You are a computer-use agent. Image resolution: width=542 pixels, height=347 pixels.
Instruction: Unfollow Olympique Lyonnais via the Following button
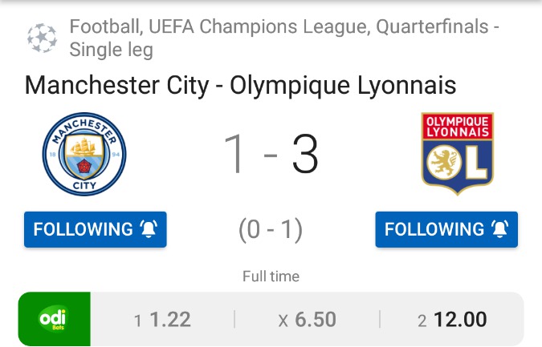coord(434,229)
